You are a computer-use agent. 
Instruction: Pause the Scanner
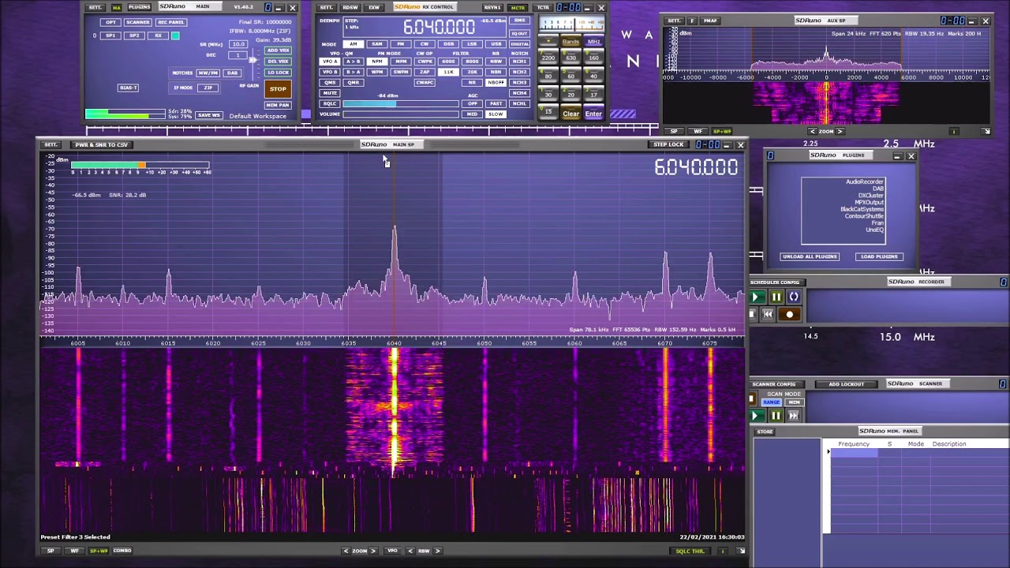(x=776, y=416)
